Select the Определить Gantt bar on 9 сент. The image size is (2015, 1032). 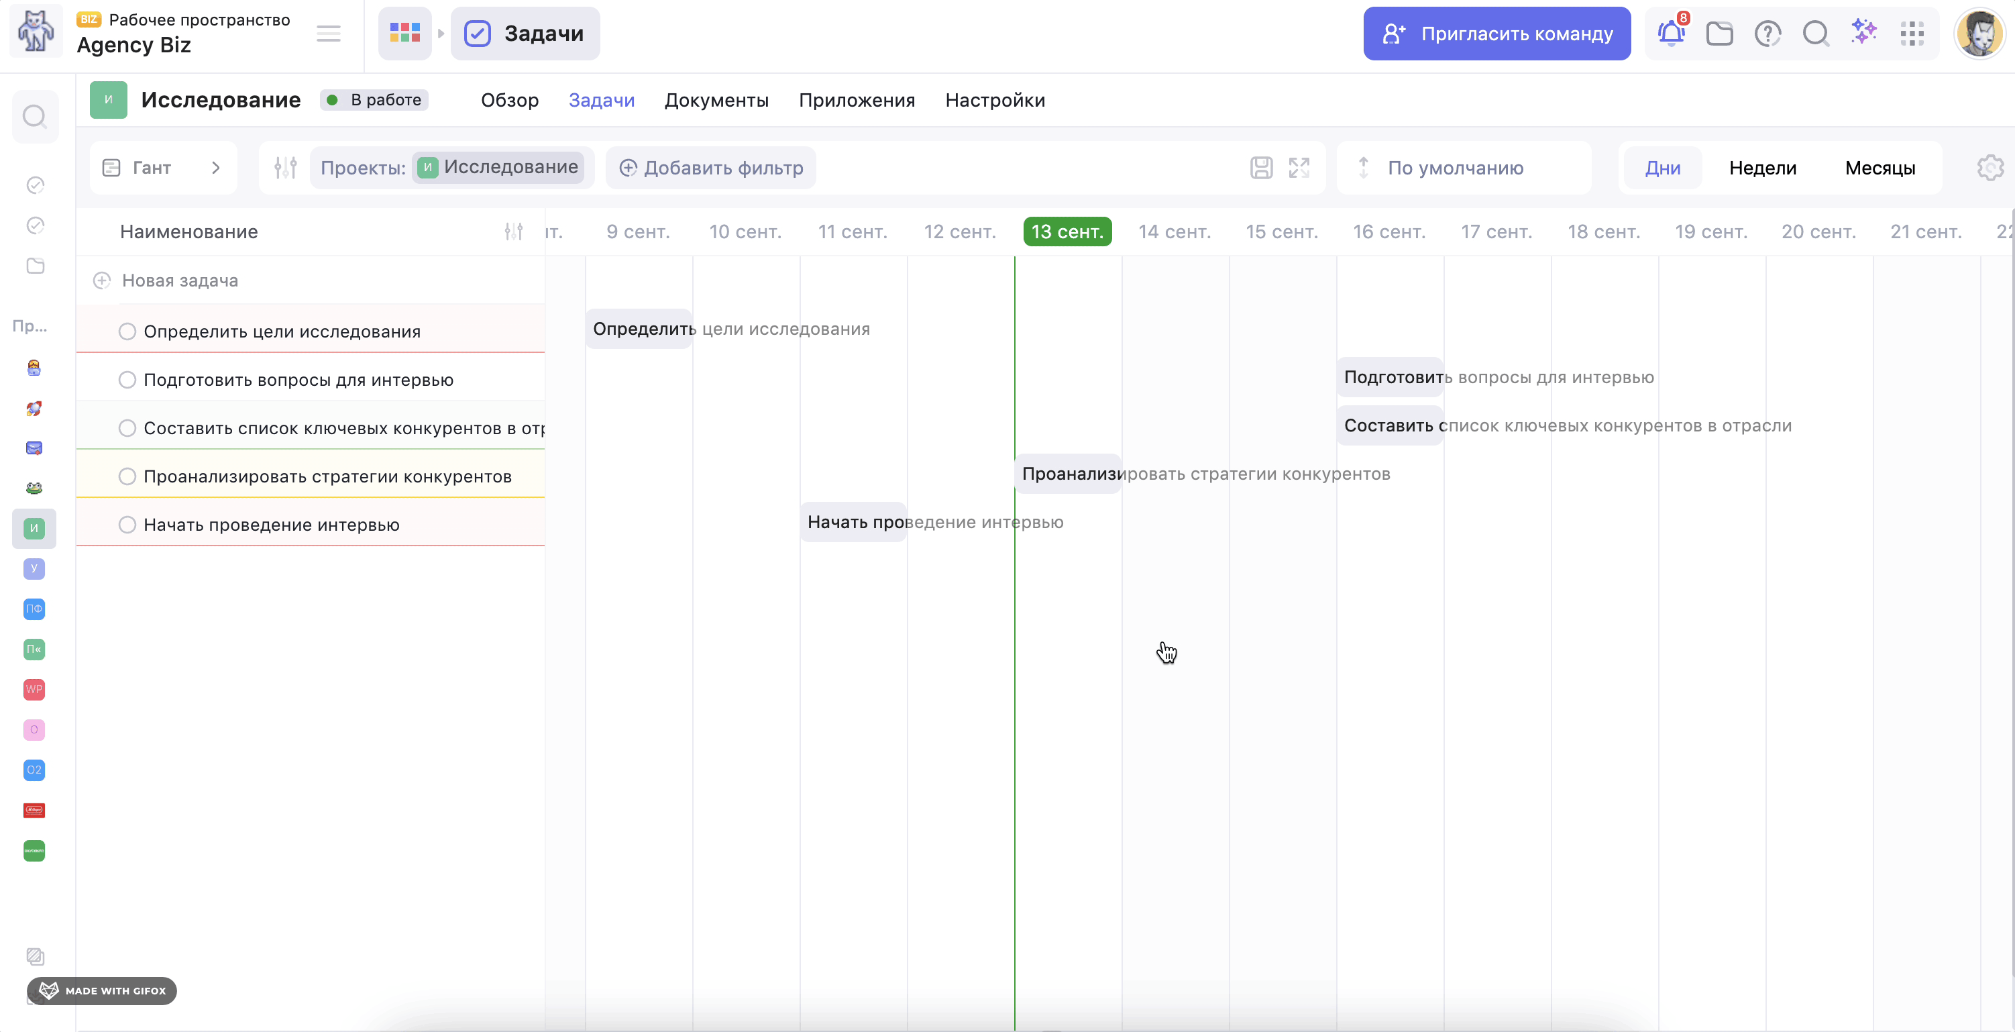639,329
